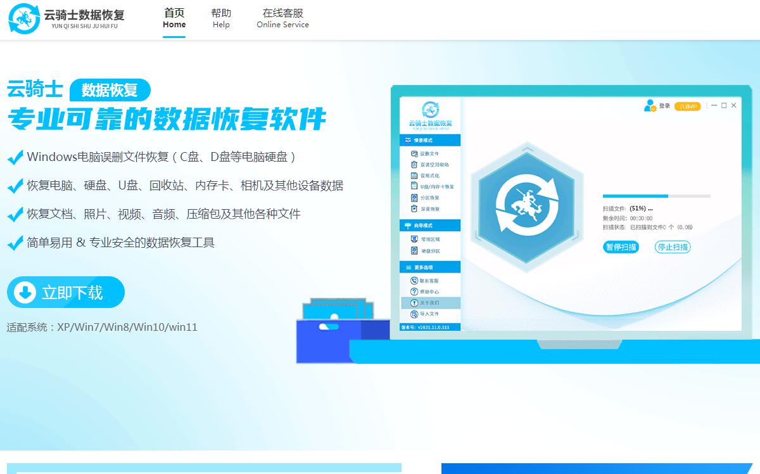Open 分区恢复 partition recovery
Image resolution: width=760 pixels, height=474 pixels.
click(414, 198)
